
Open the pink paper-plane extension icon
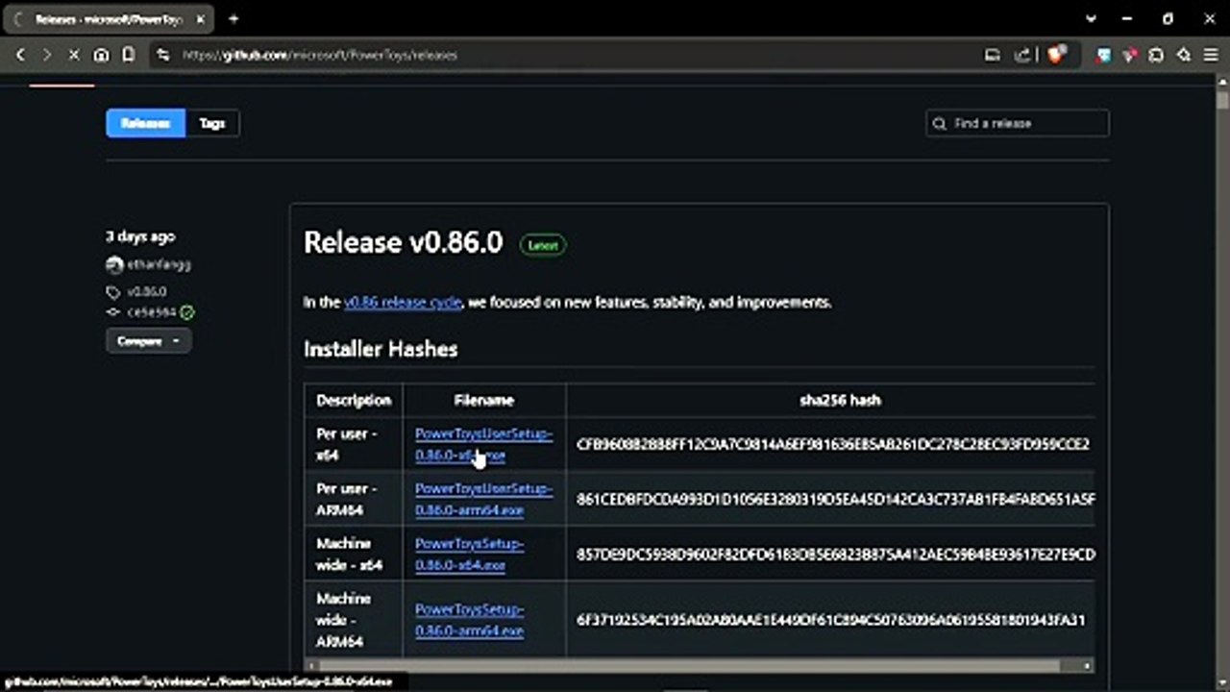1130,55
